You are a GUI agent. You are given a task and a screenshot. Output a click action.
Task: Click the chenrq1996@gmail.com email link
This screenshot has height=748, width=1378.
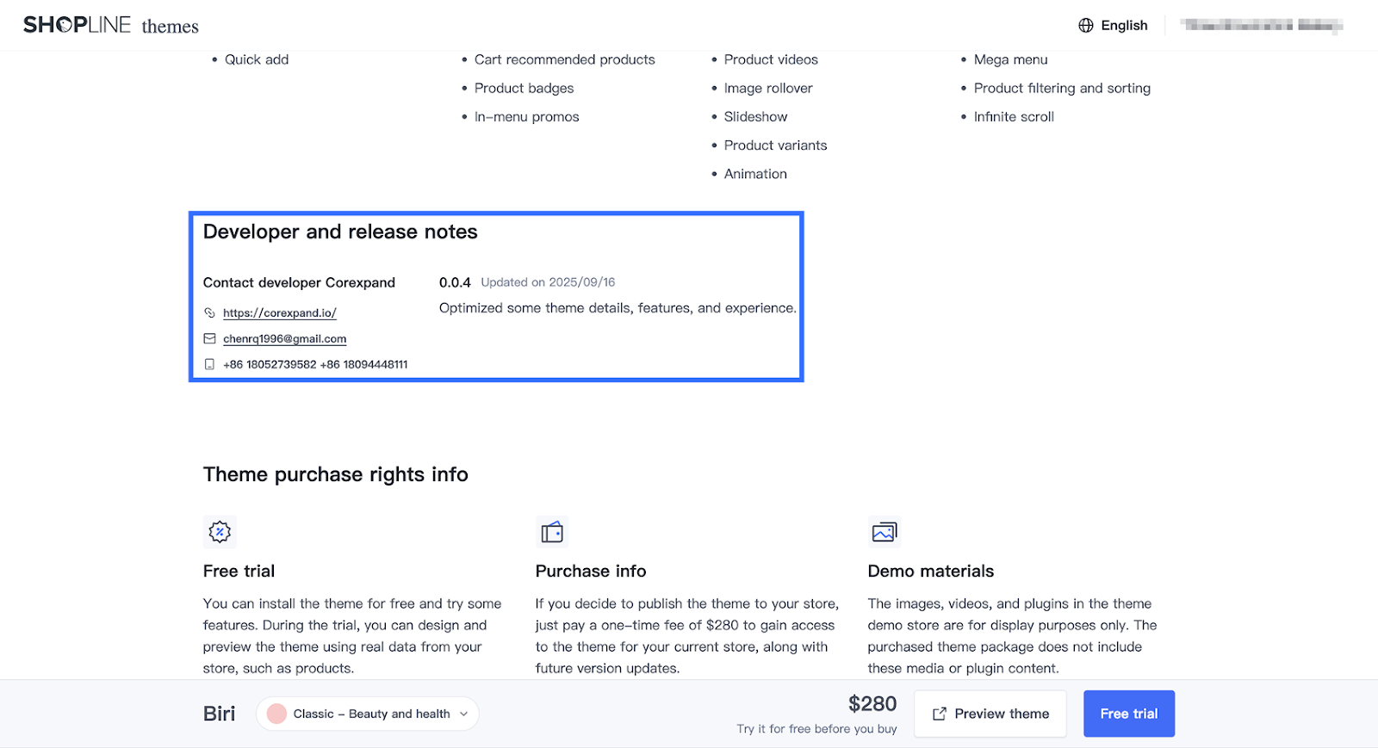284,339
